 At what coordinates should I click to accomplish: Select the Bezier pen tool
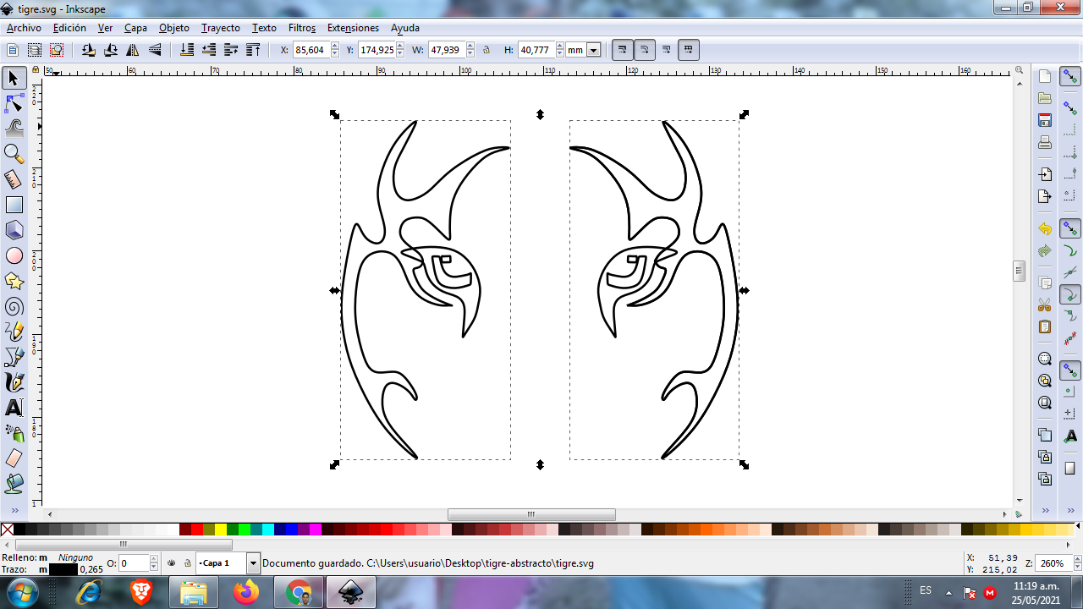pyautogui.click(x=14, y=357)
